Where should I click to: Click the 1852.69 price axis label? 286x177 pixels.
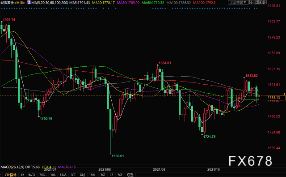[x=274, y=53]
